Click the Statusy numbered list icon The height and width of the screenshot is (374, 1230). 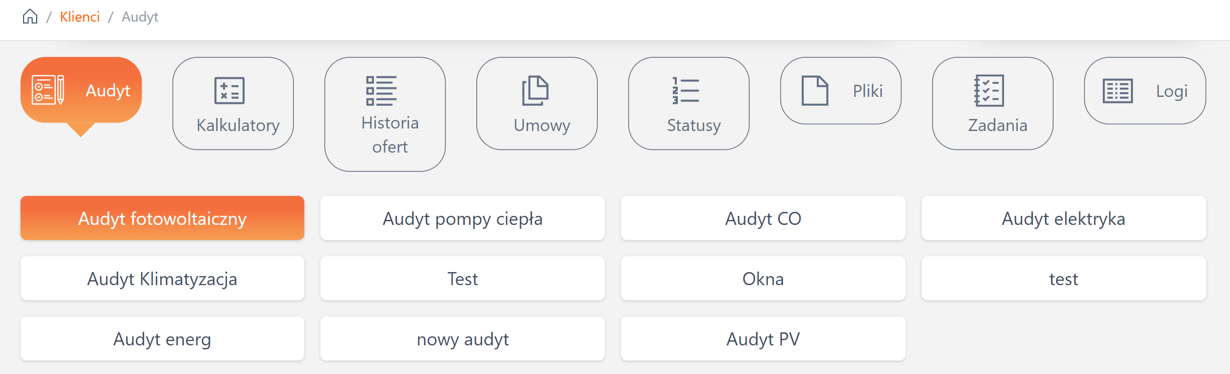685,90
